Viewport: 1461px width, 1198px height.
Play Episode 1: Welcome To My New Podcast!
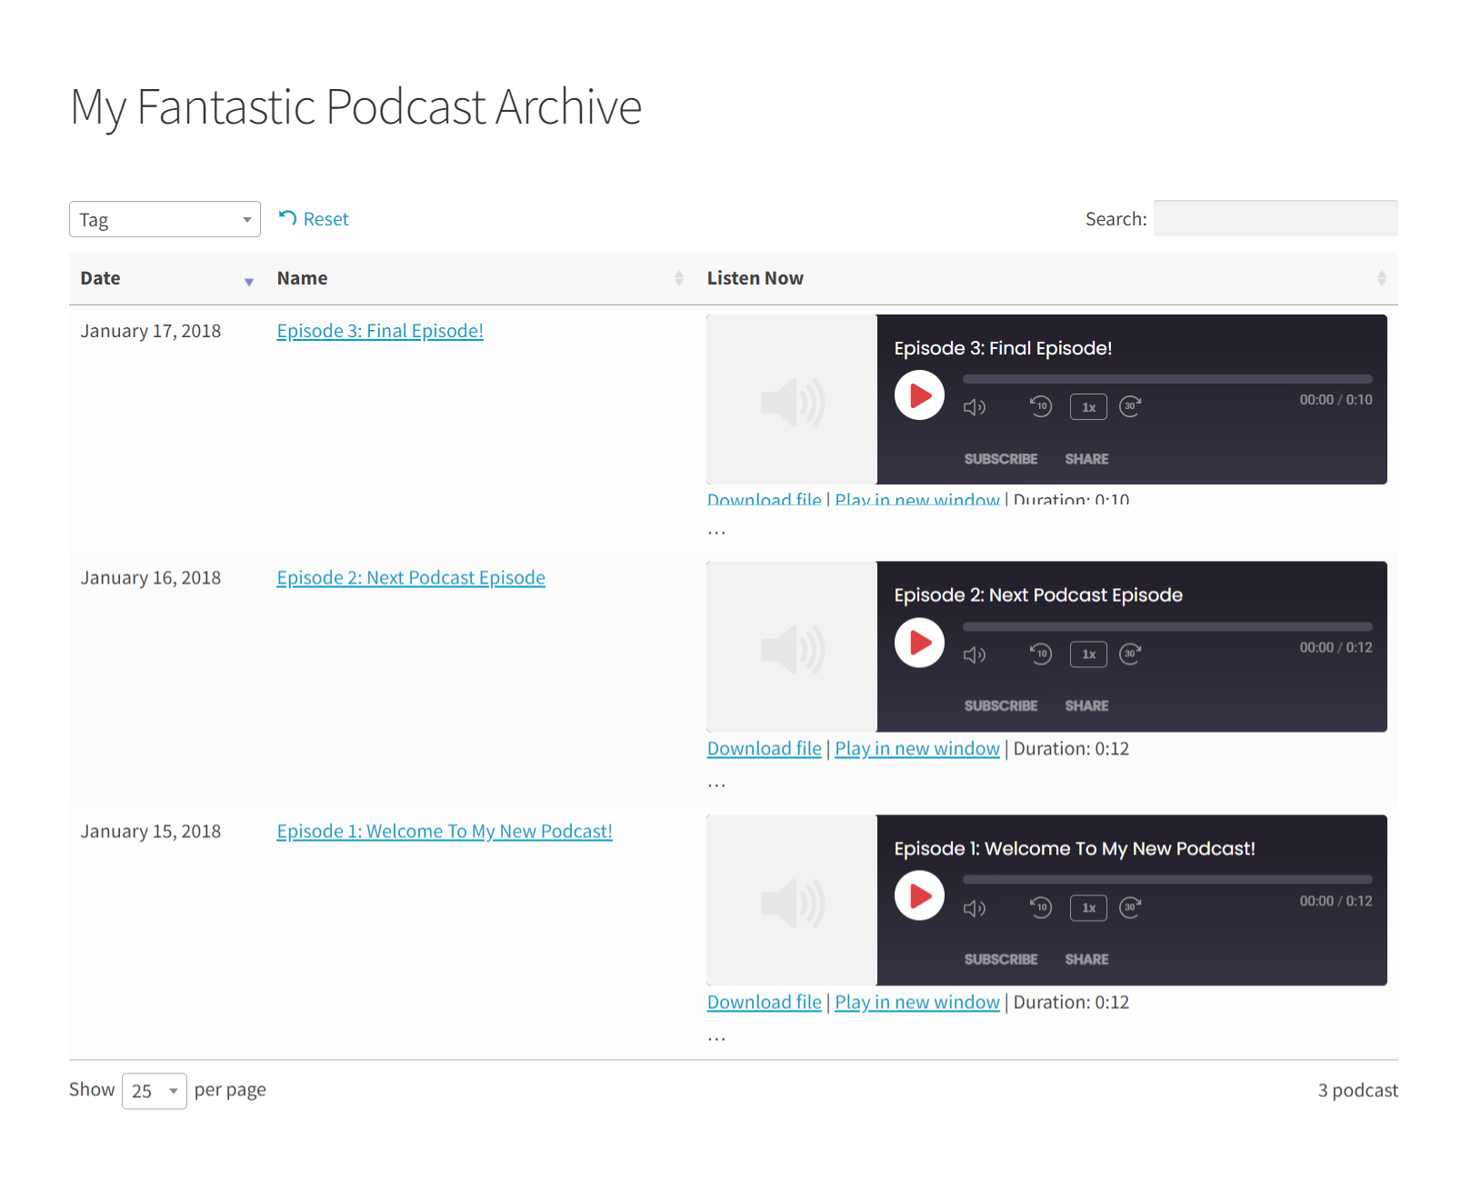pos(919,895)
